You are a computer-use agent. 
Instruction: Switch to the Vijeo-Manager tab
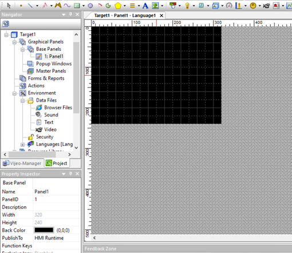pyautogui.click(x=22, y=163)
